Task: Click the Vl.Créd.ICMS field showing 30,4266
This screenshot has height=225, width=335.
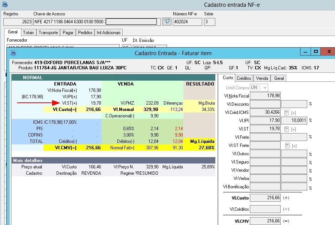Action: click(x=265, y=112)
